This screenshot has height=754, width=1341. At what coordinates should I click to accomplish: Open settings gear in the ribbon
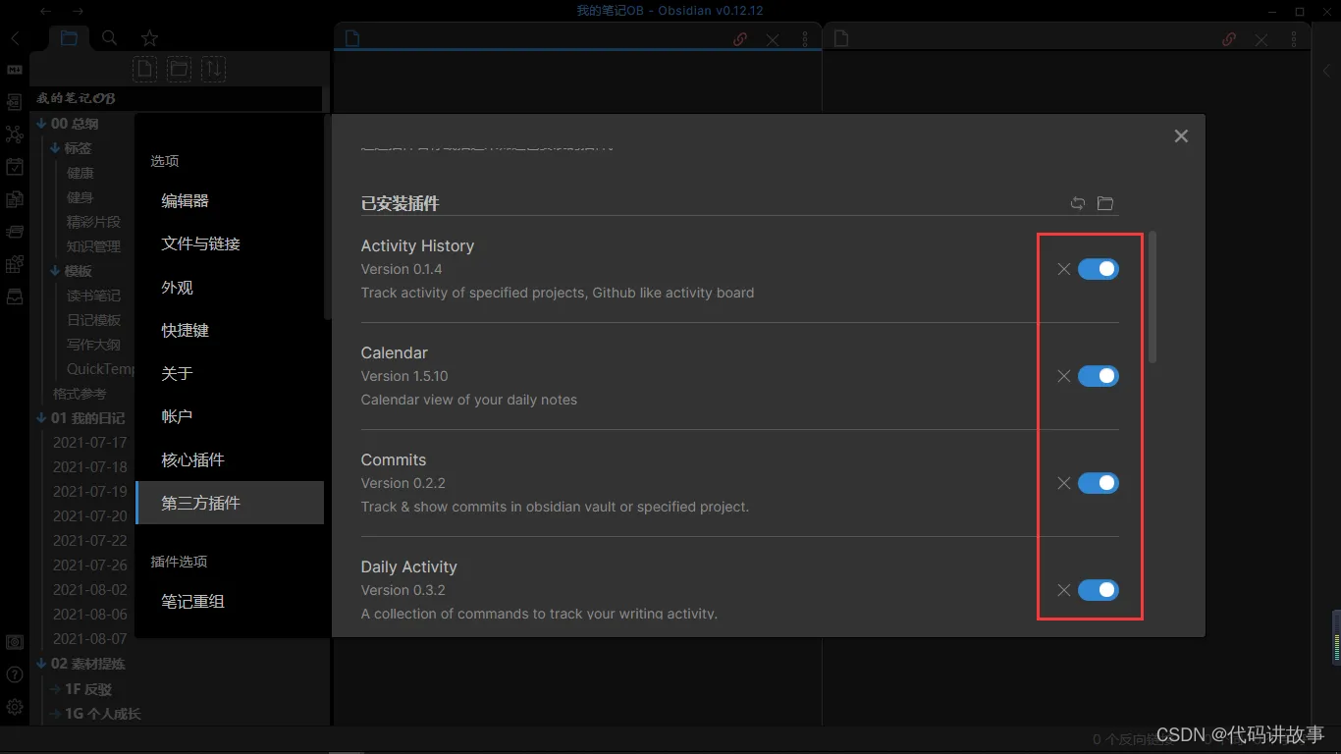[15, 707]
